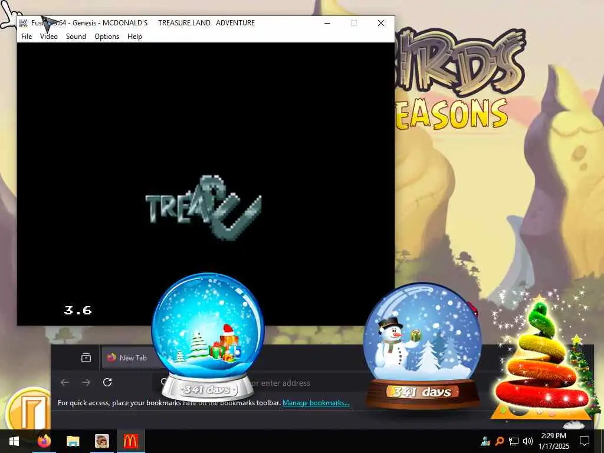The height and width of the screenshot is (453, 604).
Task: Click the Firefox forward arrow
Action: tap(86, 382)
